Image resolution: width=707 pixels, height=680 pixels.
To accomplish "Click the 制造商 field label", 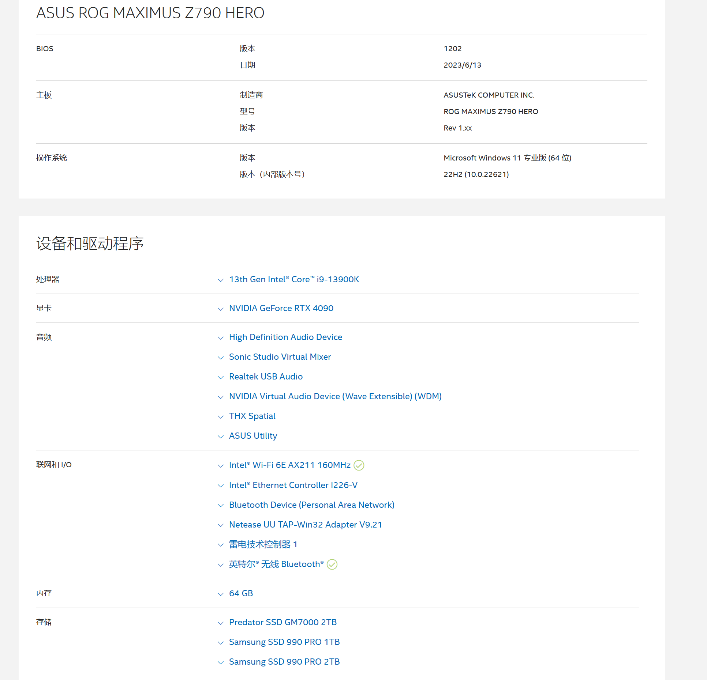I will [251, 95].
